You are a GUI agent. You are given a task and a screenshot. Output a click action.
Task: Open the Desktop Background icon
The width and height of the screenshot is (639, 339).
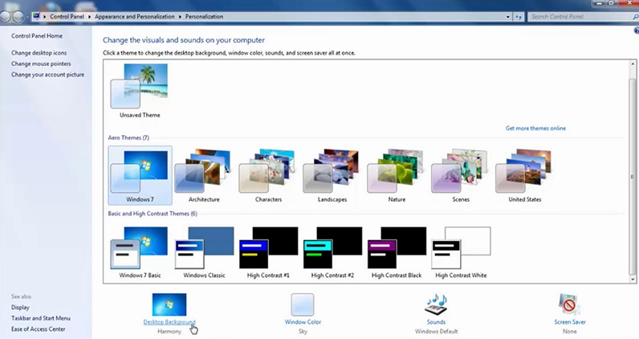click(169, 304)
